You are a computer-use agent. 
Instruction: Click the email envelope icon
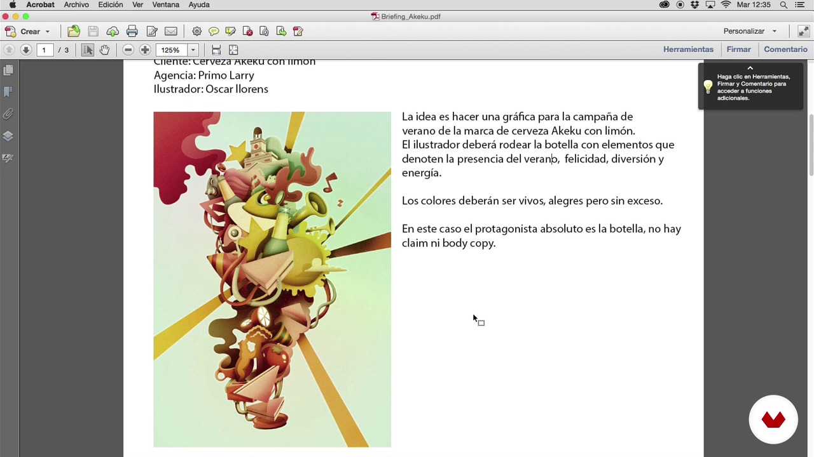point(171,31)
